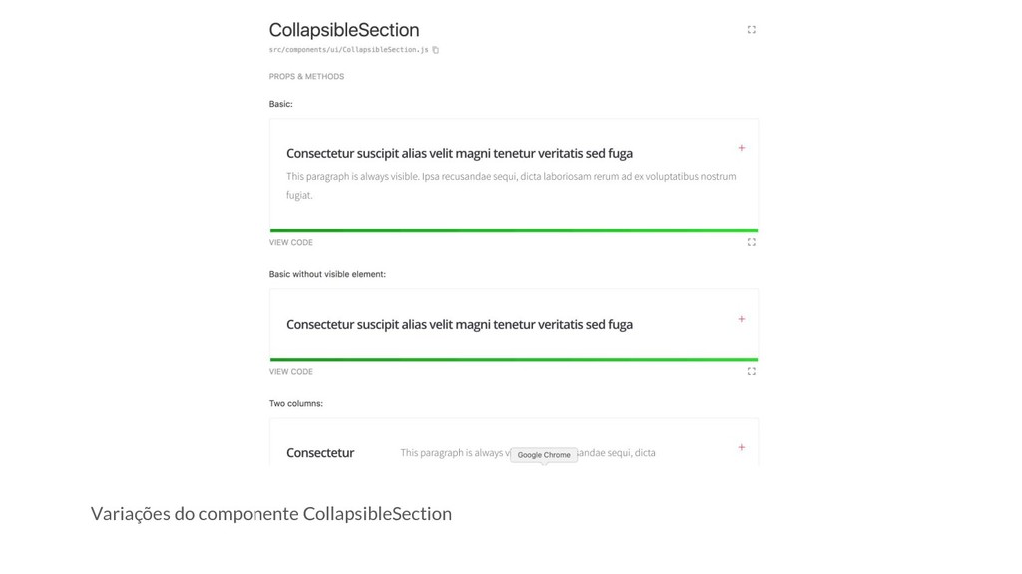Screen dimensions: 1022x574
Task: Expand the PROPS & METHODS section
Action: (306, 76)
